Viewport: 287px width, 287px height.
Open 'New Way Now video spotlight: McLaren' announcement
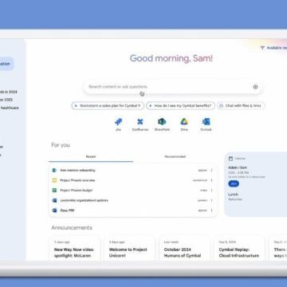(x=75, y=248)
